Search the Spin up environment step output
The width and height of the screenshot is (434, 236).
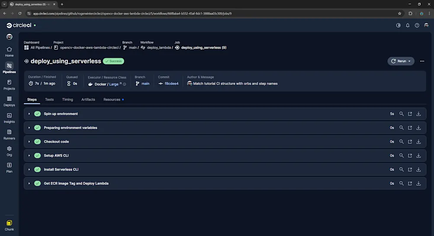click(x=401, y=114)
